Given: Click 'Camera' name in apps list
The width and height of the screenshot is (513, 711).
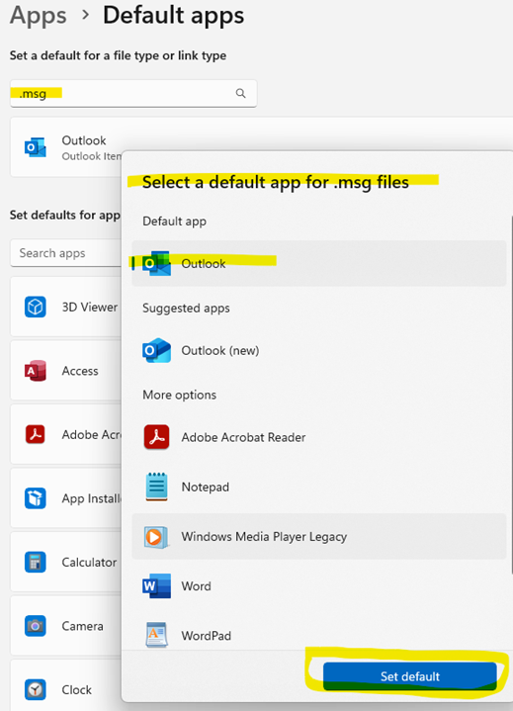Looking at the screenshot, I should click(x=82, y=626).
